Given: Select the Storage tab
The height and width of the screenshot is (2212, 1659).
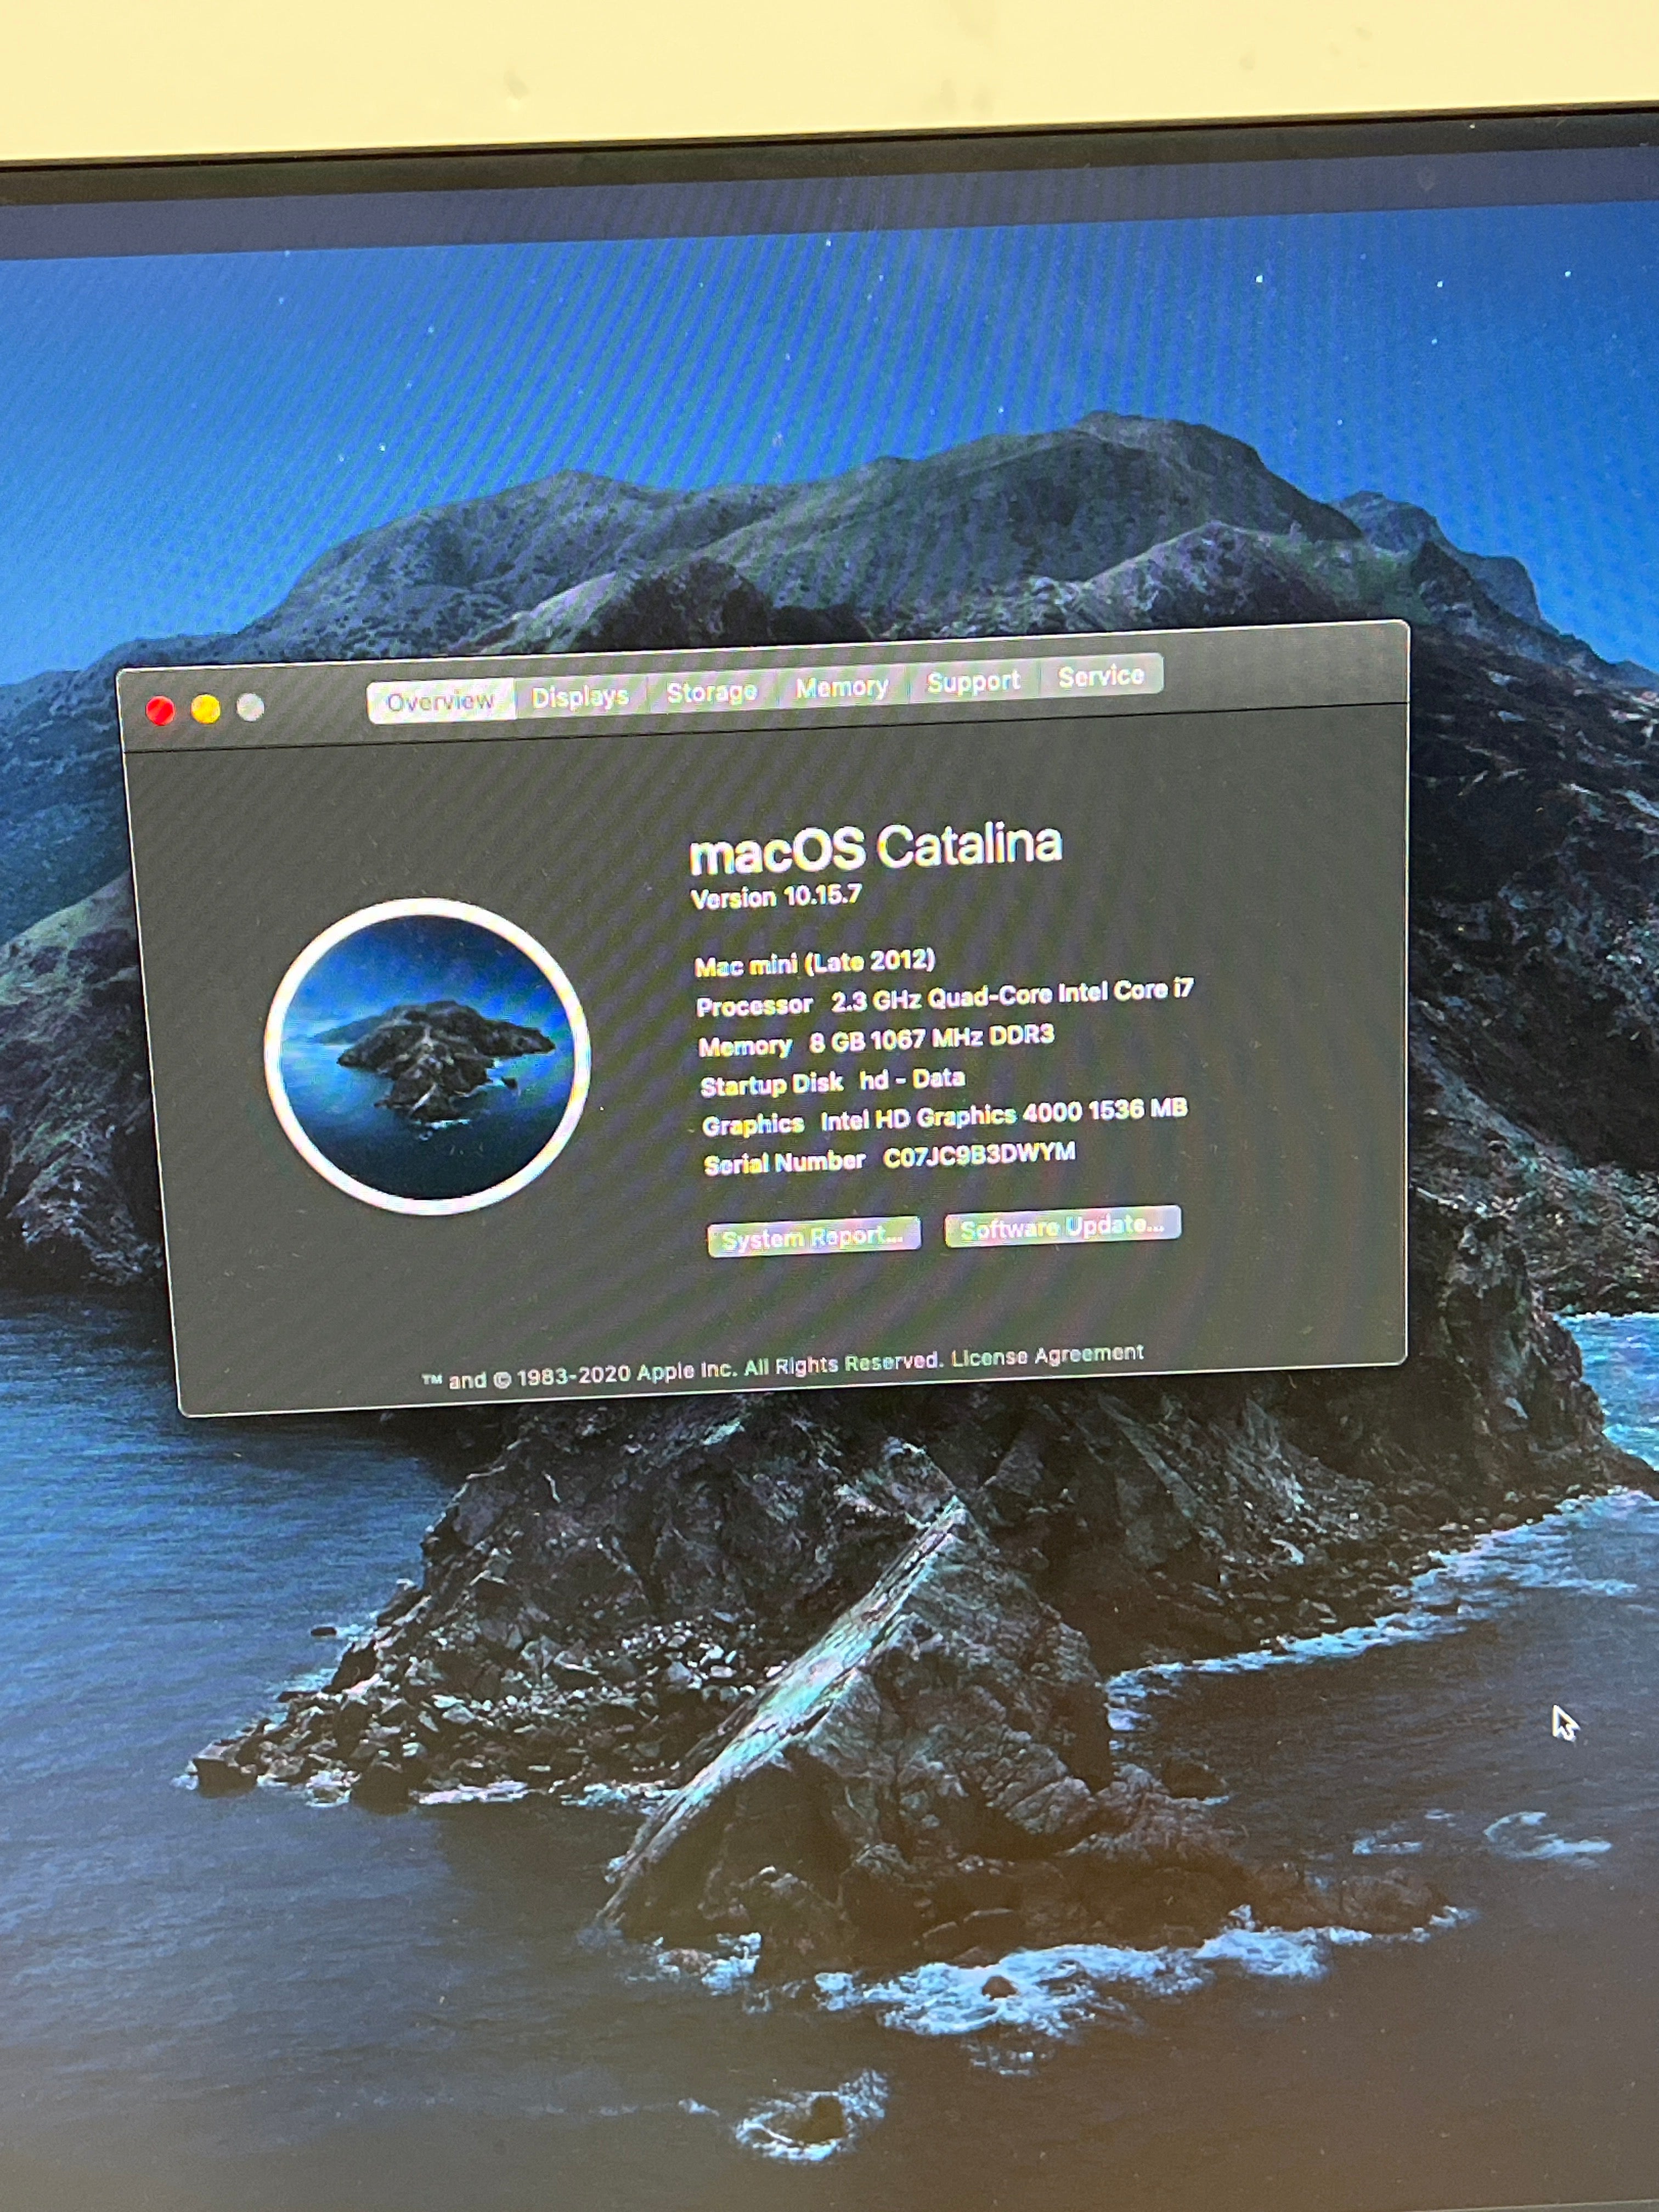Looking at the screenshot, I should (x=711, y=691).
